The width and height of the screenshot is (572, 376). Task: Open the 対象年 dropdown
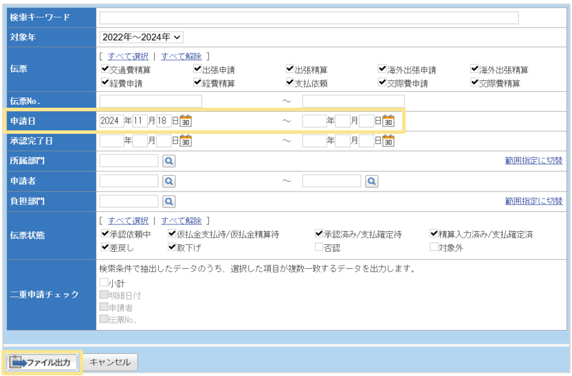tap(141, 37)
